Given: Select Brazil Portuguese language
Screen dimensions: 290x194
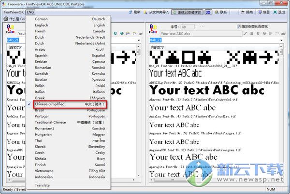Looking at the screenshot, I should (68, 110).
